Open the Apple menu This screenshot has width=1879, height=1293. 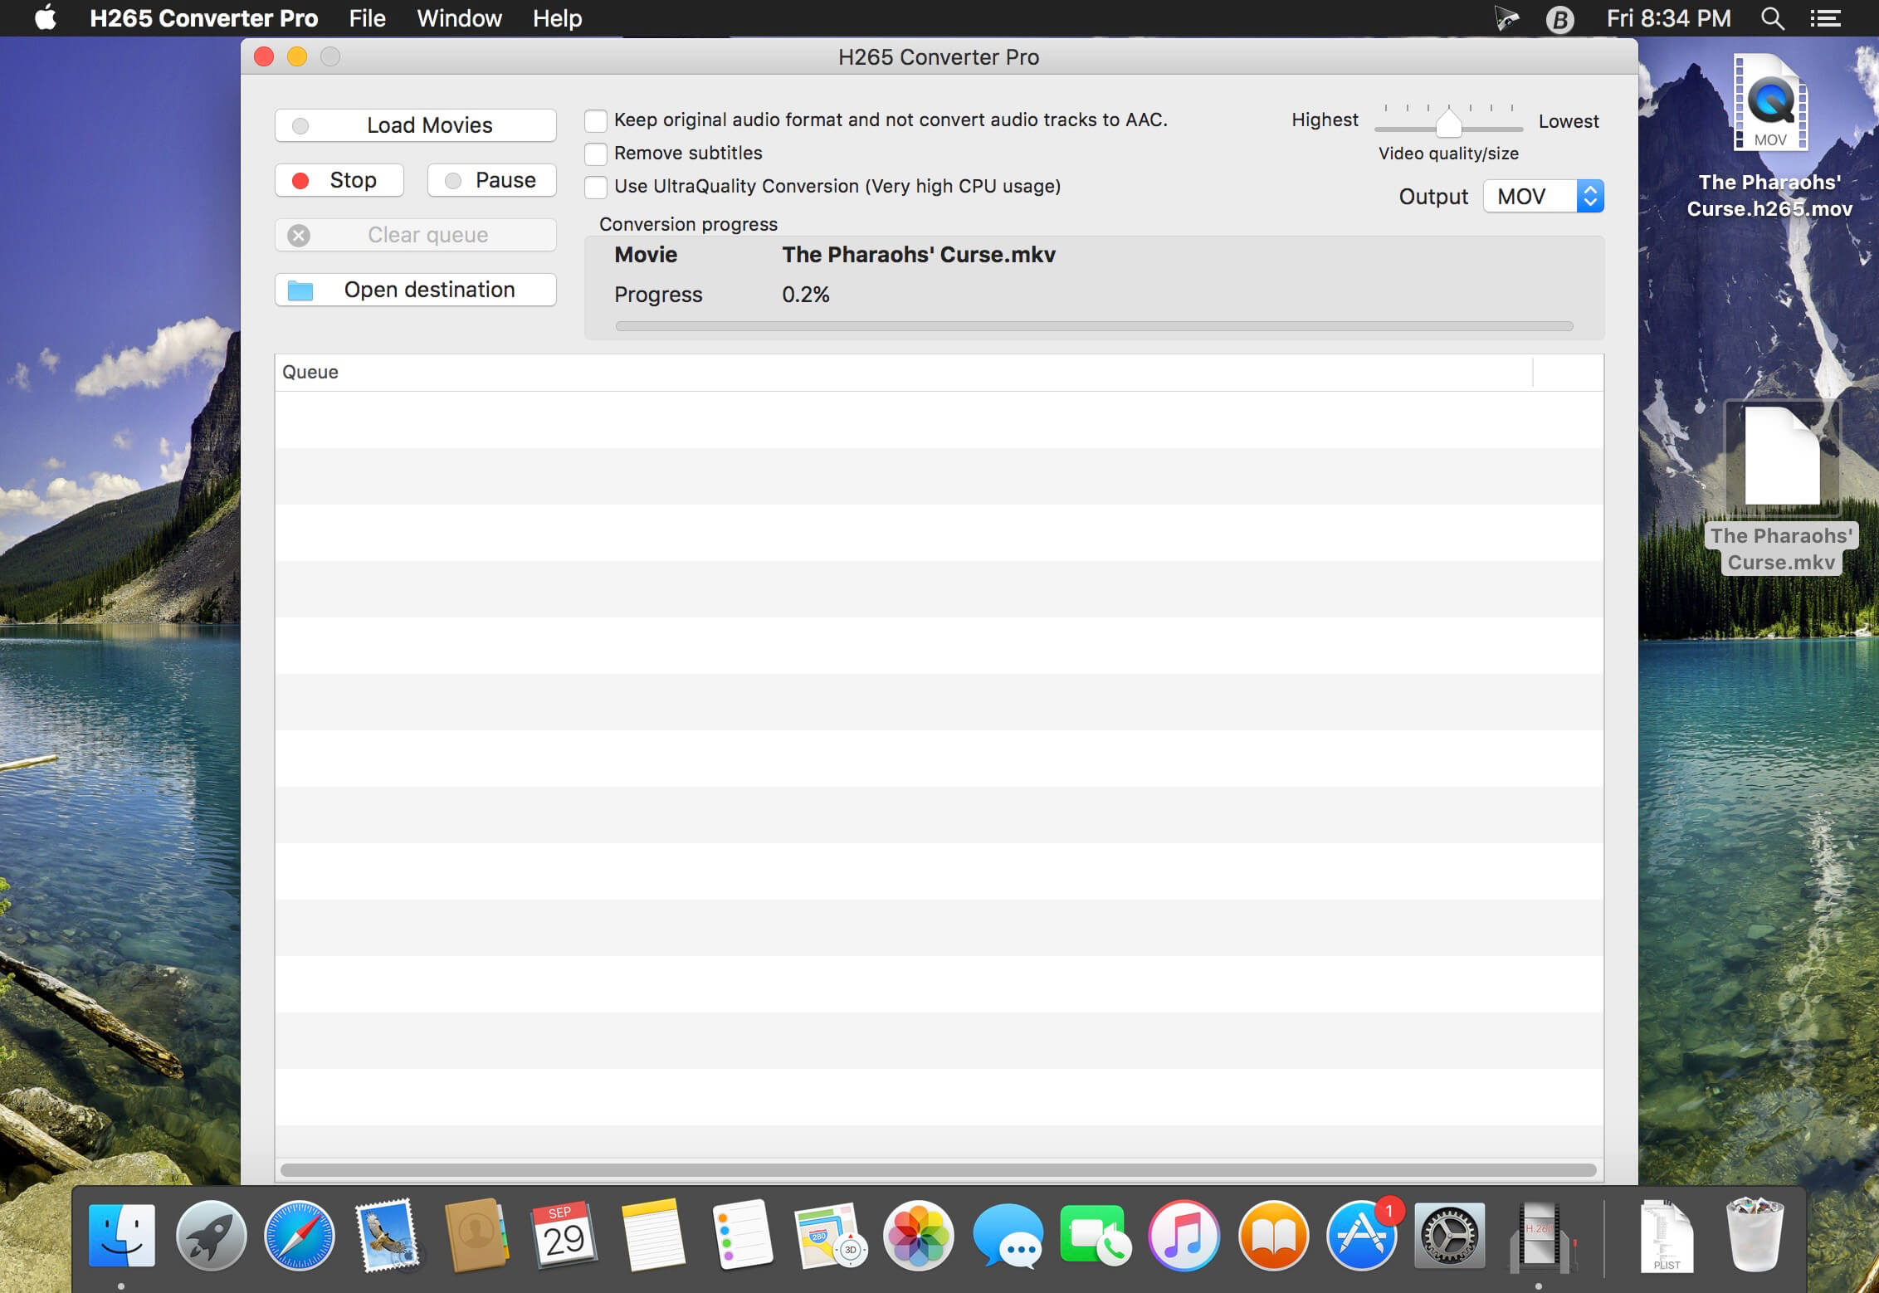(x=46, y=17)
